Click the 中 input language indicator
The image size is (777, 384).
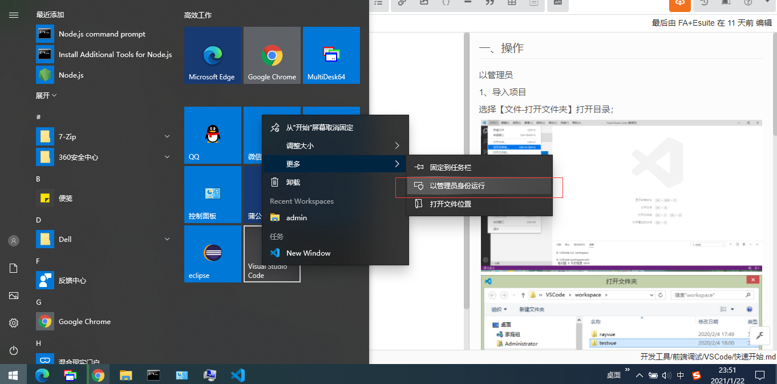(x=681, y=375)
